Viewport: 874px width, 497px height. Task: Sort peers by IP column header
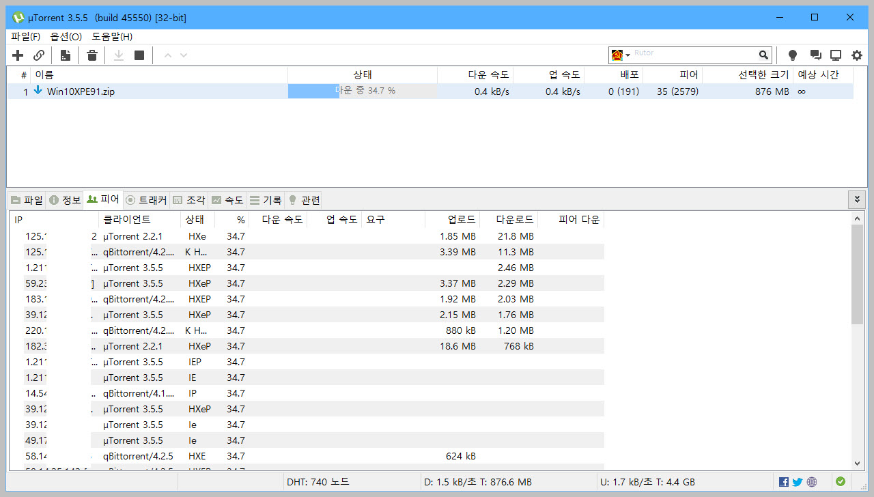click(55, 220)
